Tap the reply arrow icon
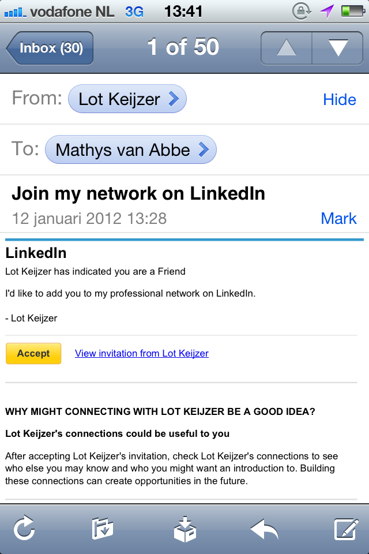369x554 pixels. 265,529
